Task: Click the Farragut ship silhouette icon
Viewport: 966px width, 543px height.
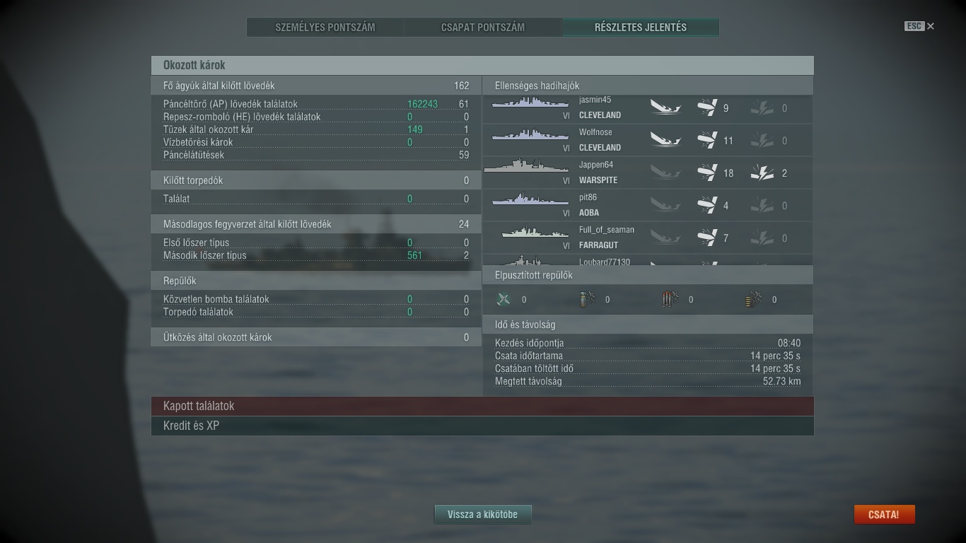Action: pos(535,232)
